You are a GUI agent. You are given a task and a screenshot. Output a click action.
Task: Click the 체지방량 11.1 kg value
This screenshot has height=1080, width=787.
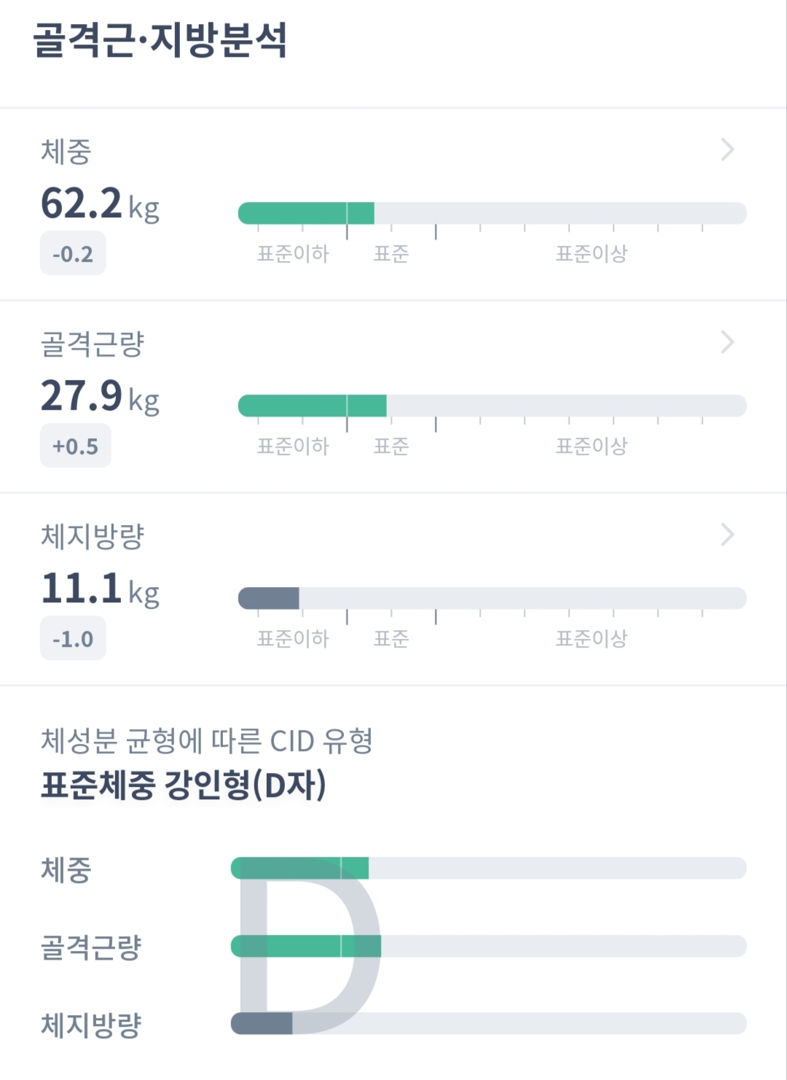tap(100, 588)
